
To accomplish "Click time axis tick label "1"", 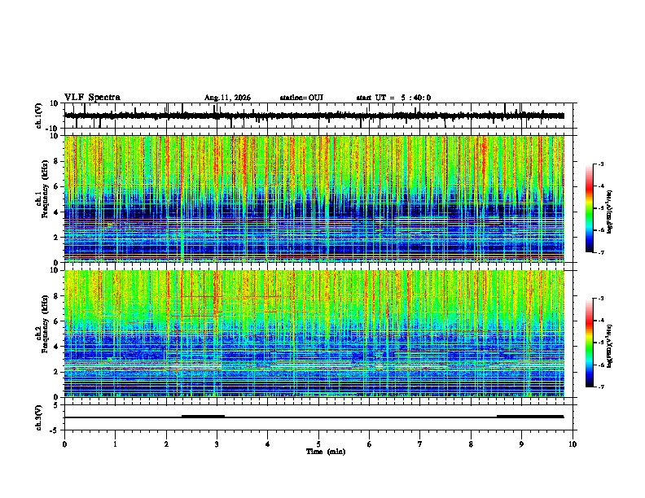I will (x=115, y=444).
